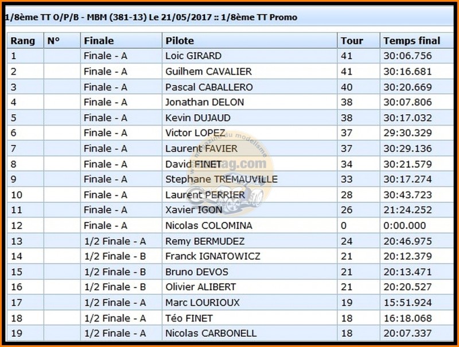Select the Stephane TREMAUVILLE row

pyautogui.click(x=230, y=180)
